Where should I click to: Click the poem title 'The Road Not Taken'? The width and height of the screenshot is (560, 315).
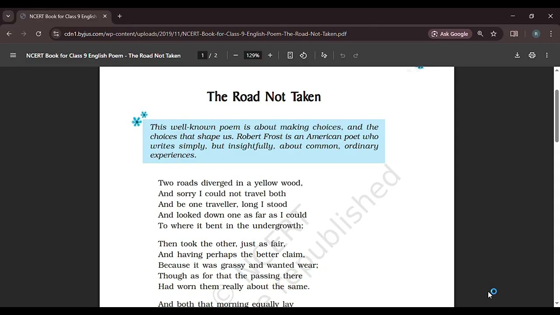point(264,97)
